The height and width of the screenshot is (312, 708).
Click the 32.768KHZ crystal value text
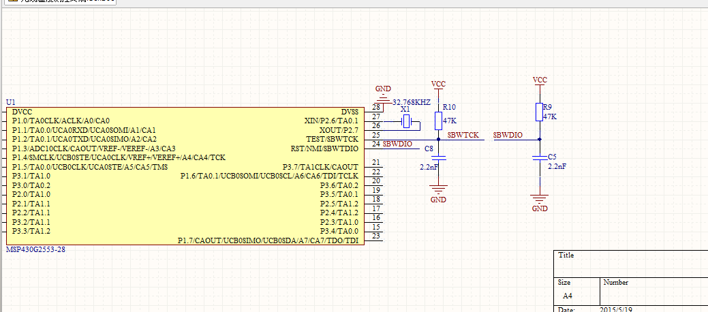coord(412,102)
